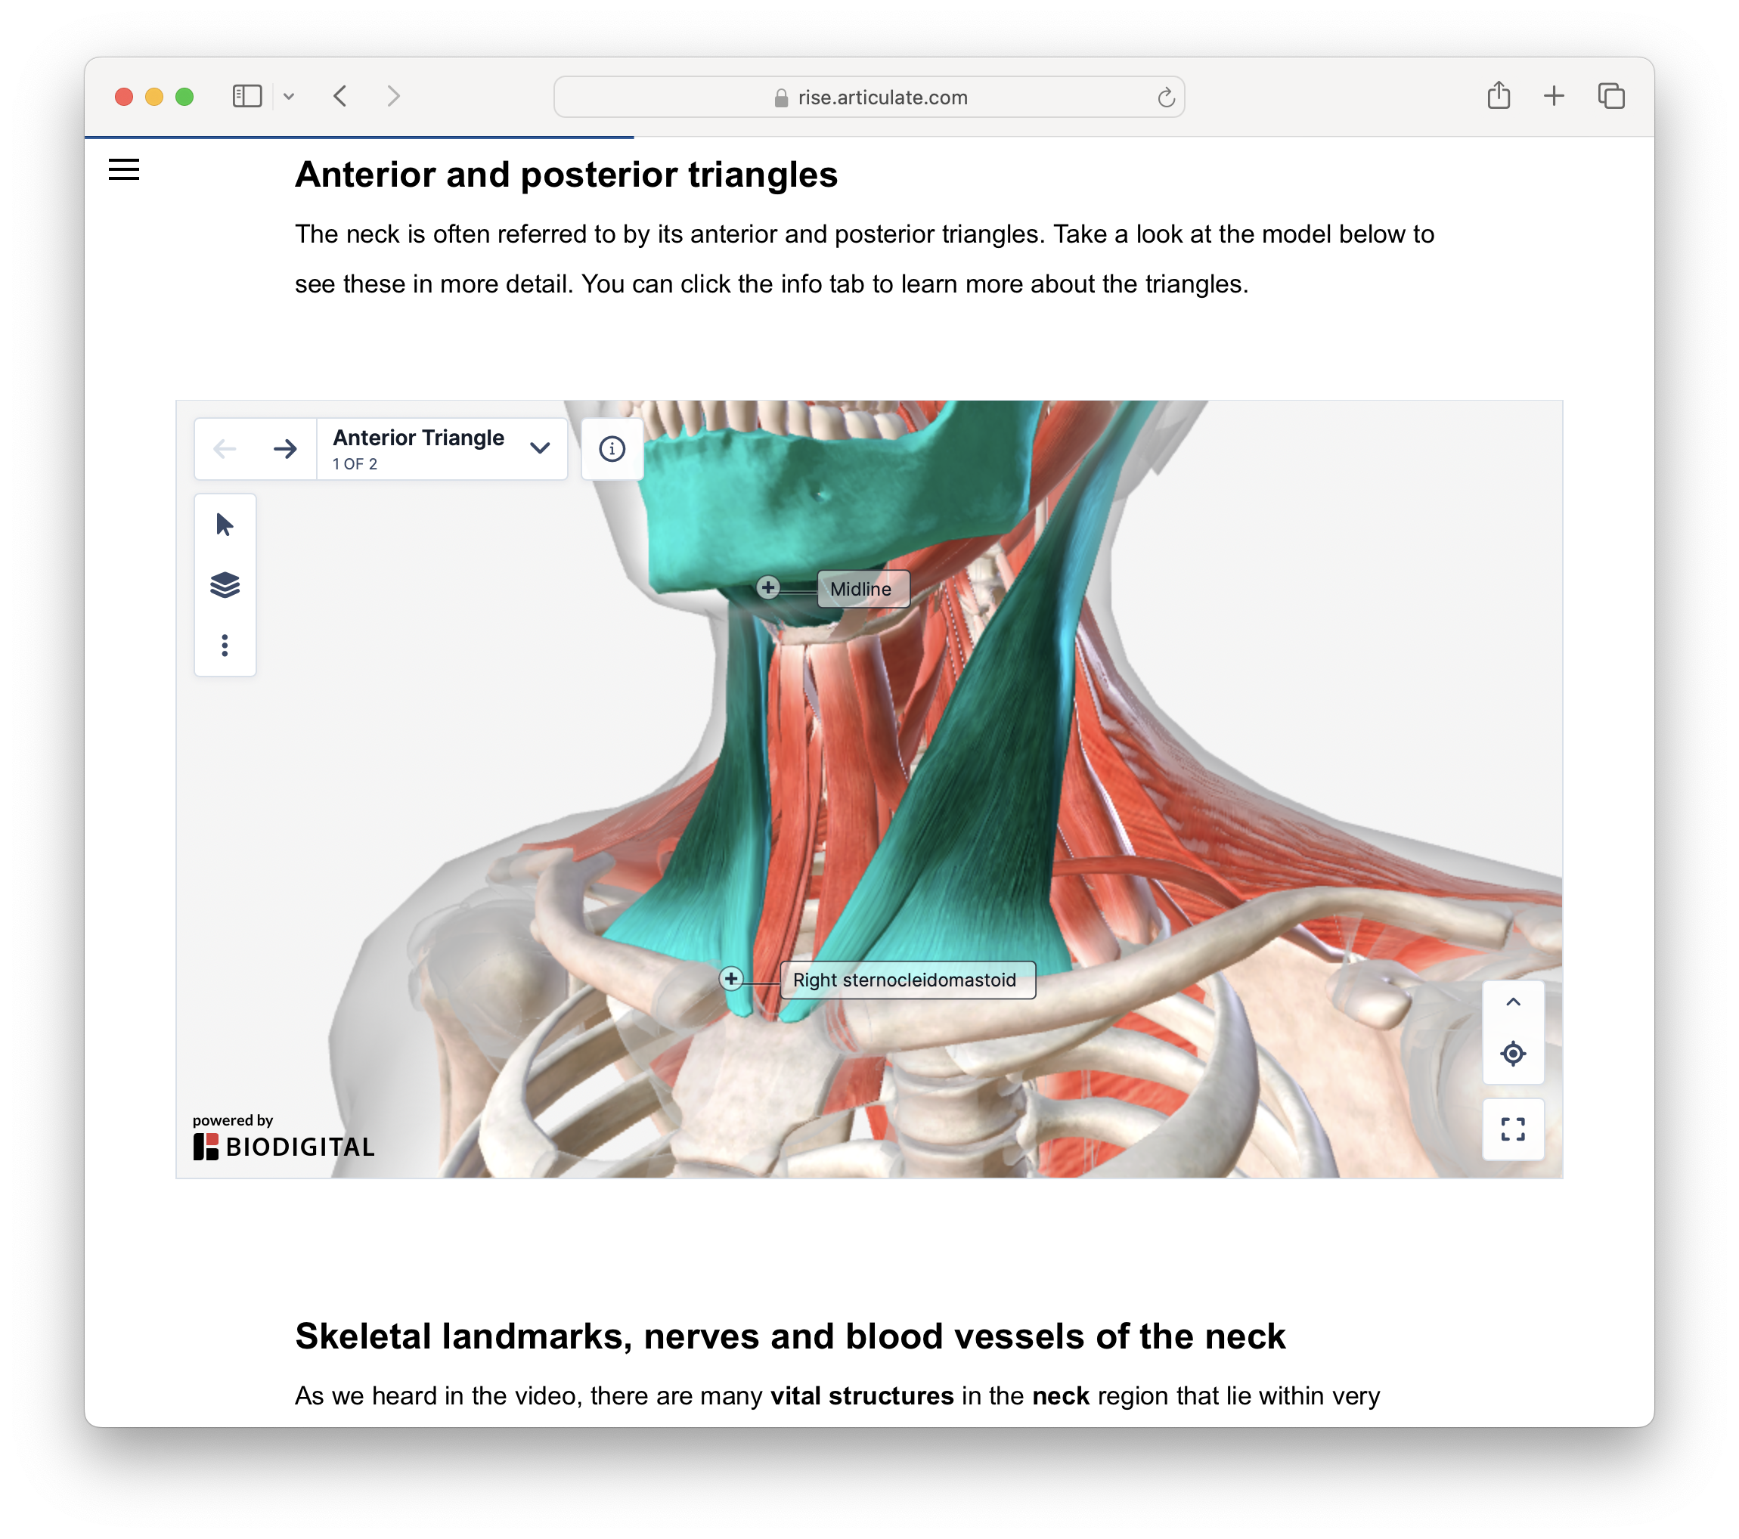Open the anatomy layers tool
Screen dimensions: 1739x1539
click(225, 585)
